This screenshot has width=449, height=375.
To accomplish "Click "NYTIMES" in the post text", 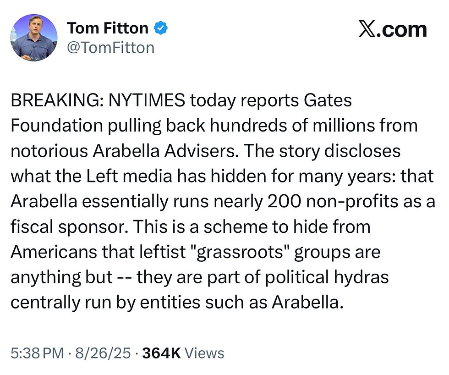I will pyautogui.click(x=146, y=100).
